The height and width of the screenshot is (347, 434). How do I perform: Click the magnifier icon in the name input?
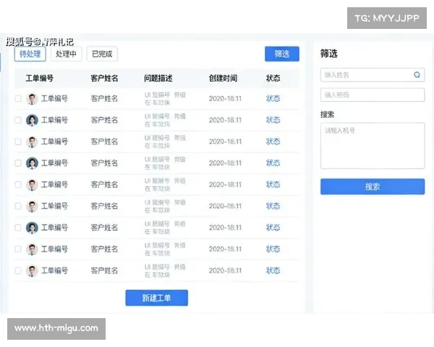tap(417, 74)
